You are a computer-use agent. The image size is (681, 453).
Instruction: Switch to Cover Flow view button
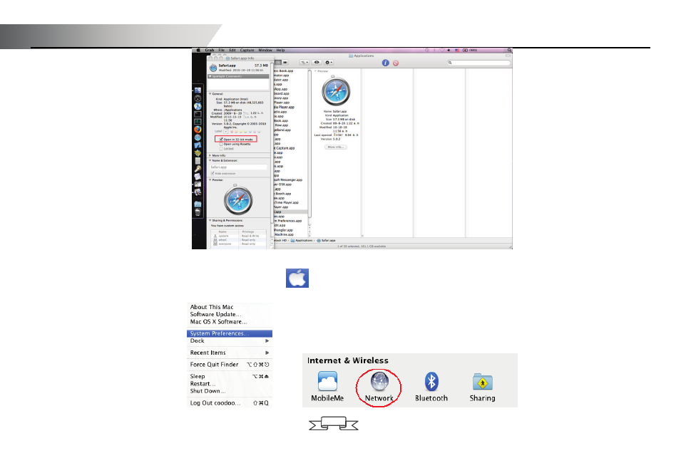pyautogui.click(x=285, y=62)
